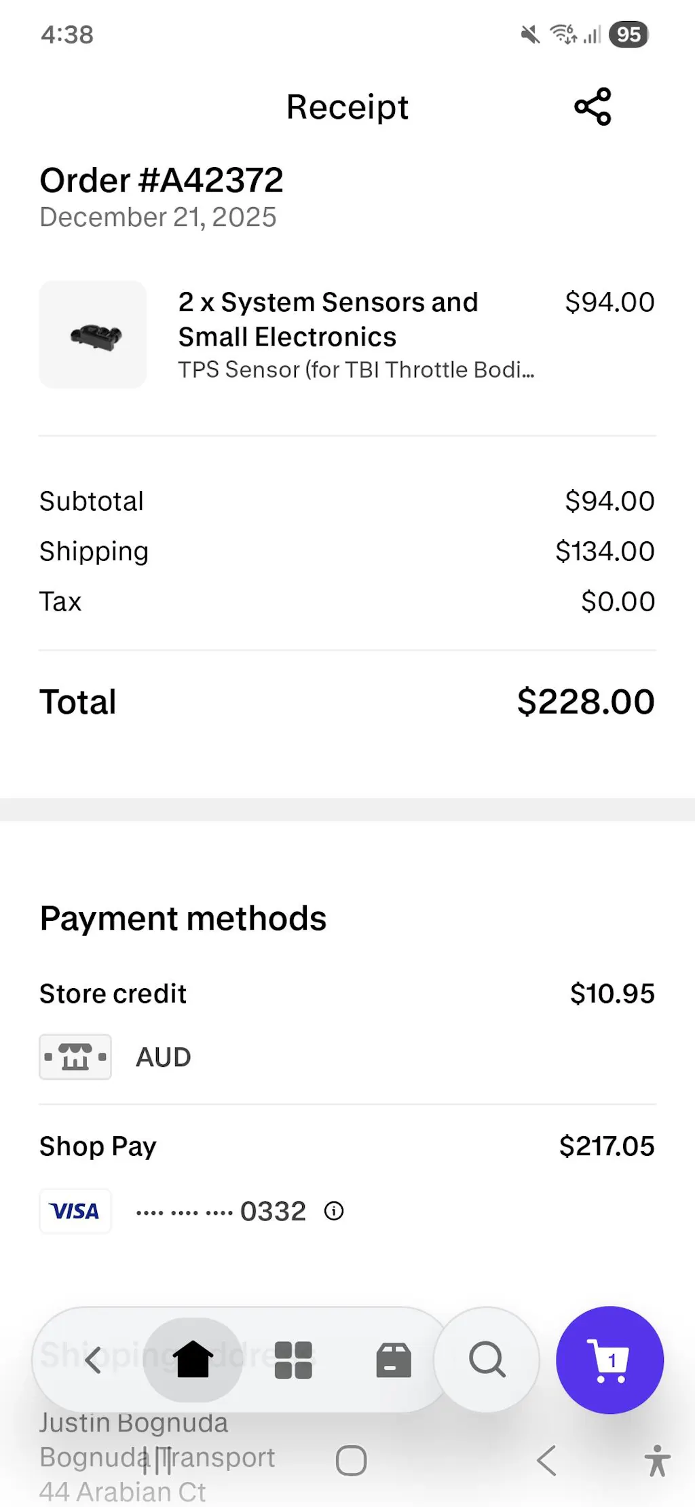The width and height of the screenshot is (695, 1507).
Task: Tap the share icon beside Receipt
Action: click(593, 107)
